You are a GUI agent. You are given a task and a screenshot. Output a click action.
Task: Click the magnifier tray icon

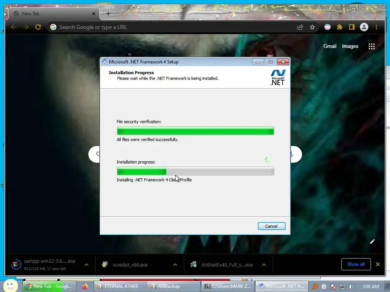pos(315,287)
